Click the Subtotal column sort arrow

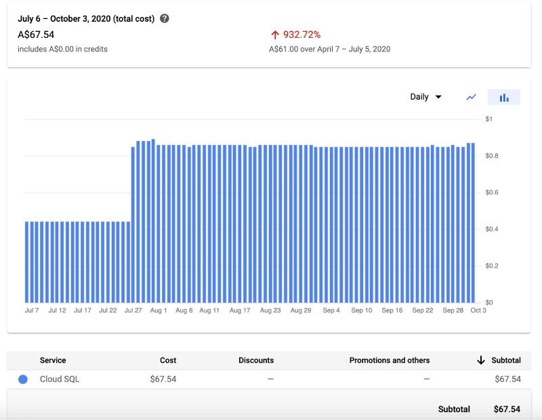[x=481, y=360]
